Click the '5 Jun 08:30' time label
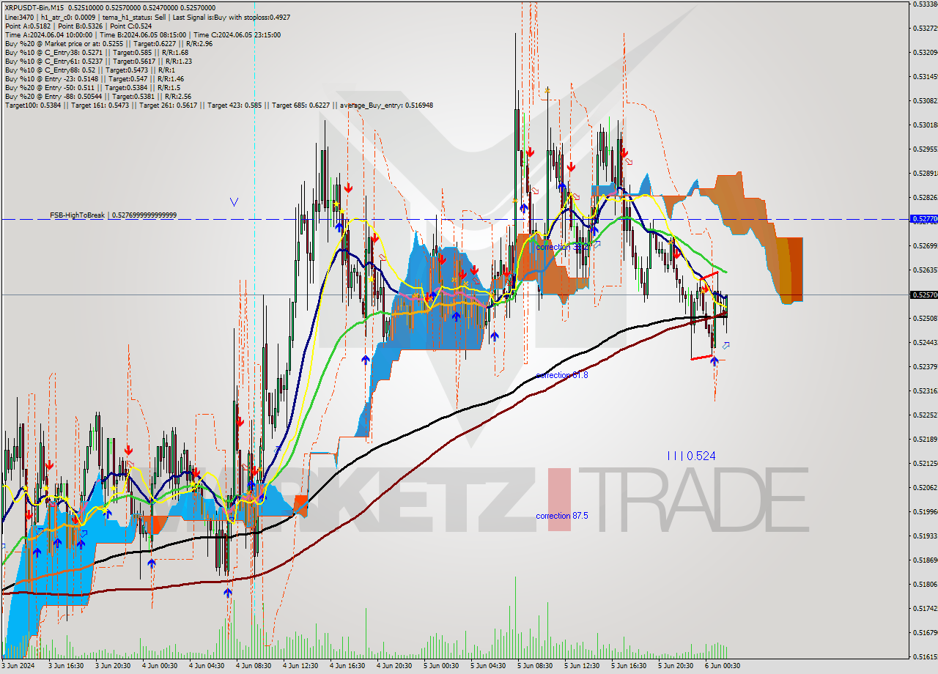This screenshot has width=938, height=674. pyautogui.click(x=534, y=666)
